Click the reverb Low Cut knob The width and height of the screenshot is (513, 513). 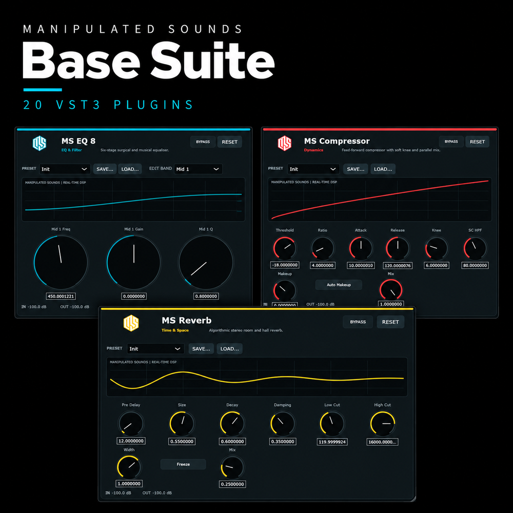(x=332, y=424)
